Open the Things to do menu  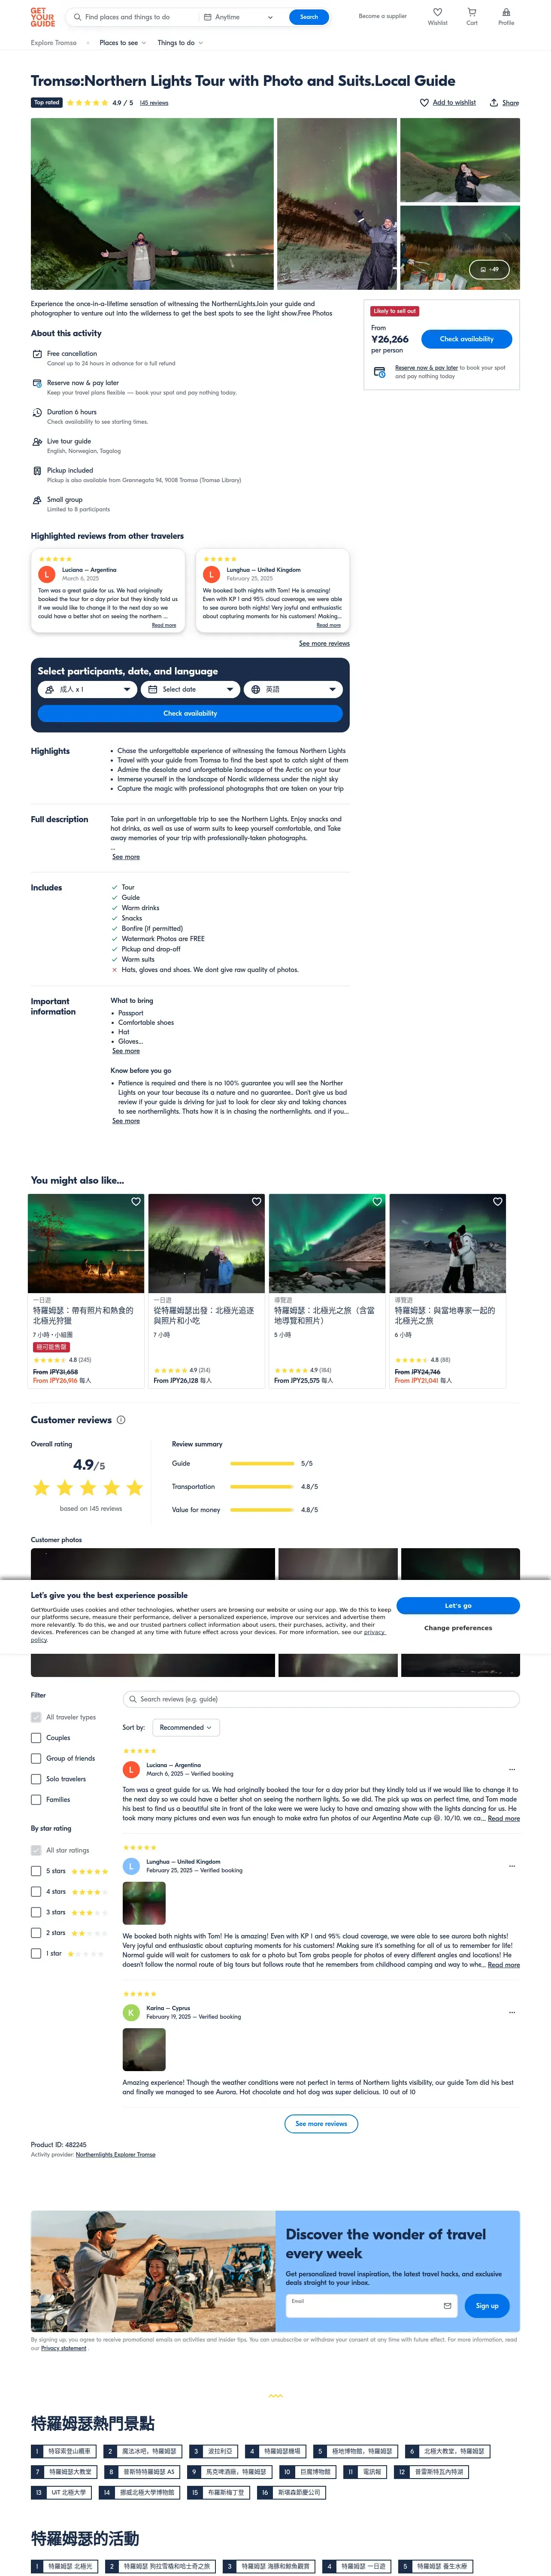coord(180,43)
